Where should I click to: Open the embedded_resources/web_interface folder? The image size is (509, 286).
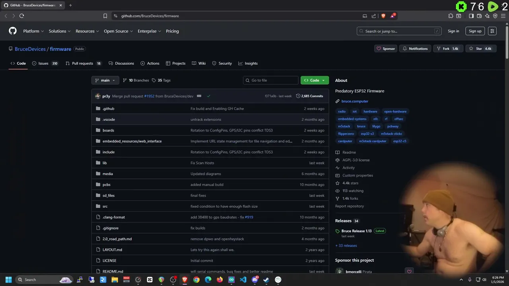pyautogui.click(x=132, y=141)
